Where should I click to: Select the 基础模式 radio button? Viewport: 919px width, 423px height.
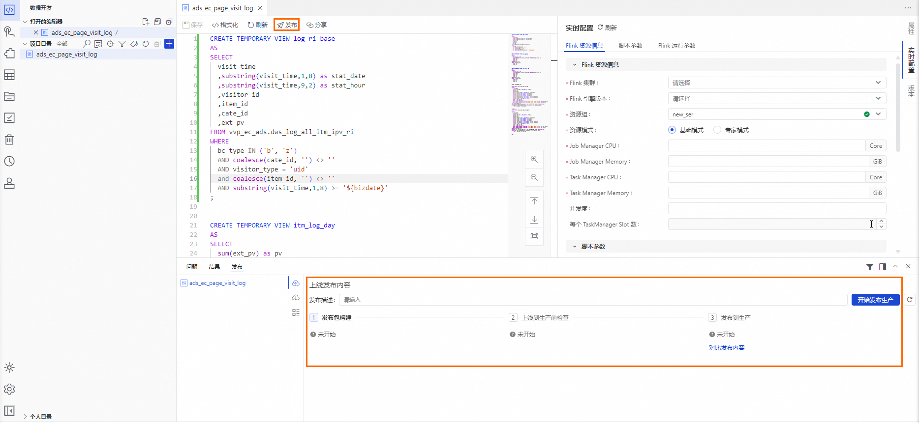[672, 130]
